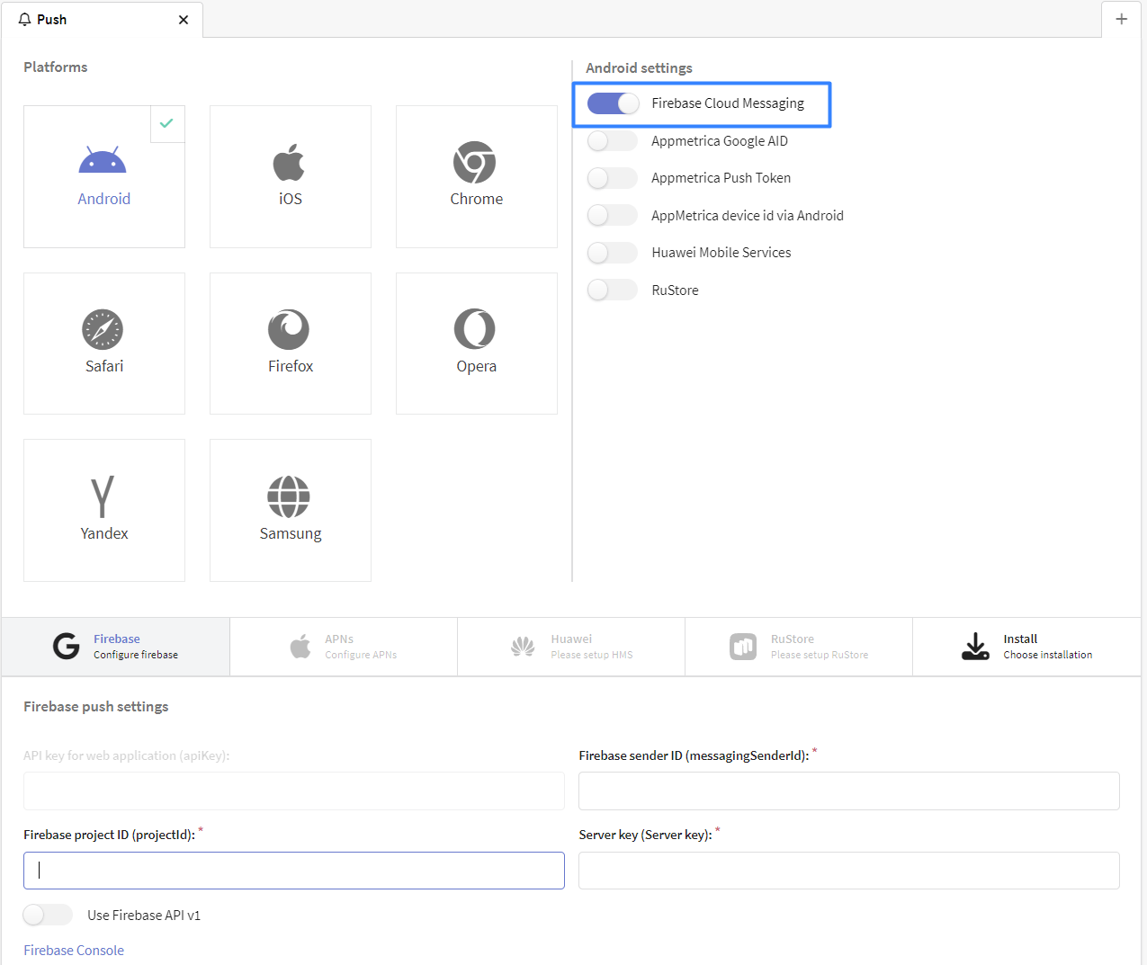Turn on the RuStore toggle
The height and width of the screenshot is (965, 1147).
[613, 290]
